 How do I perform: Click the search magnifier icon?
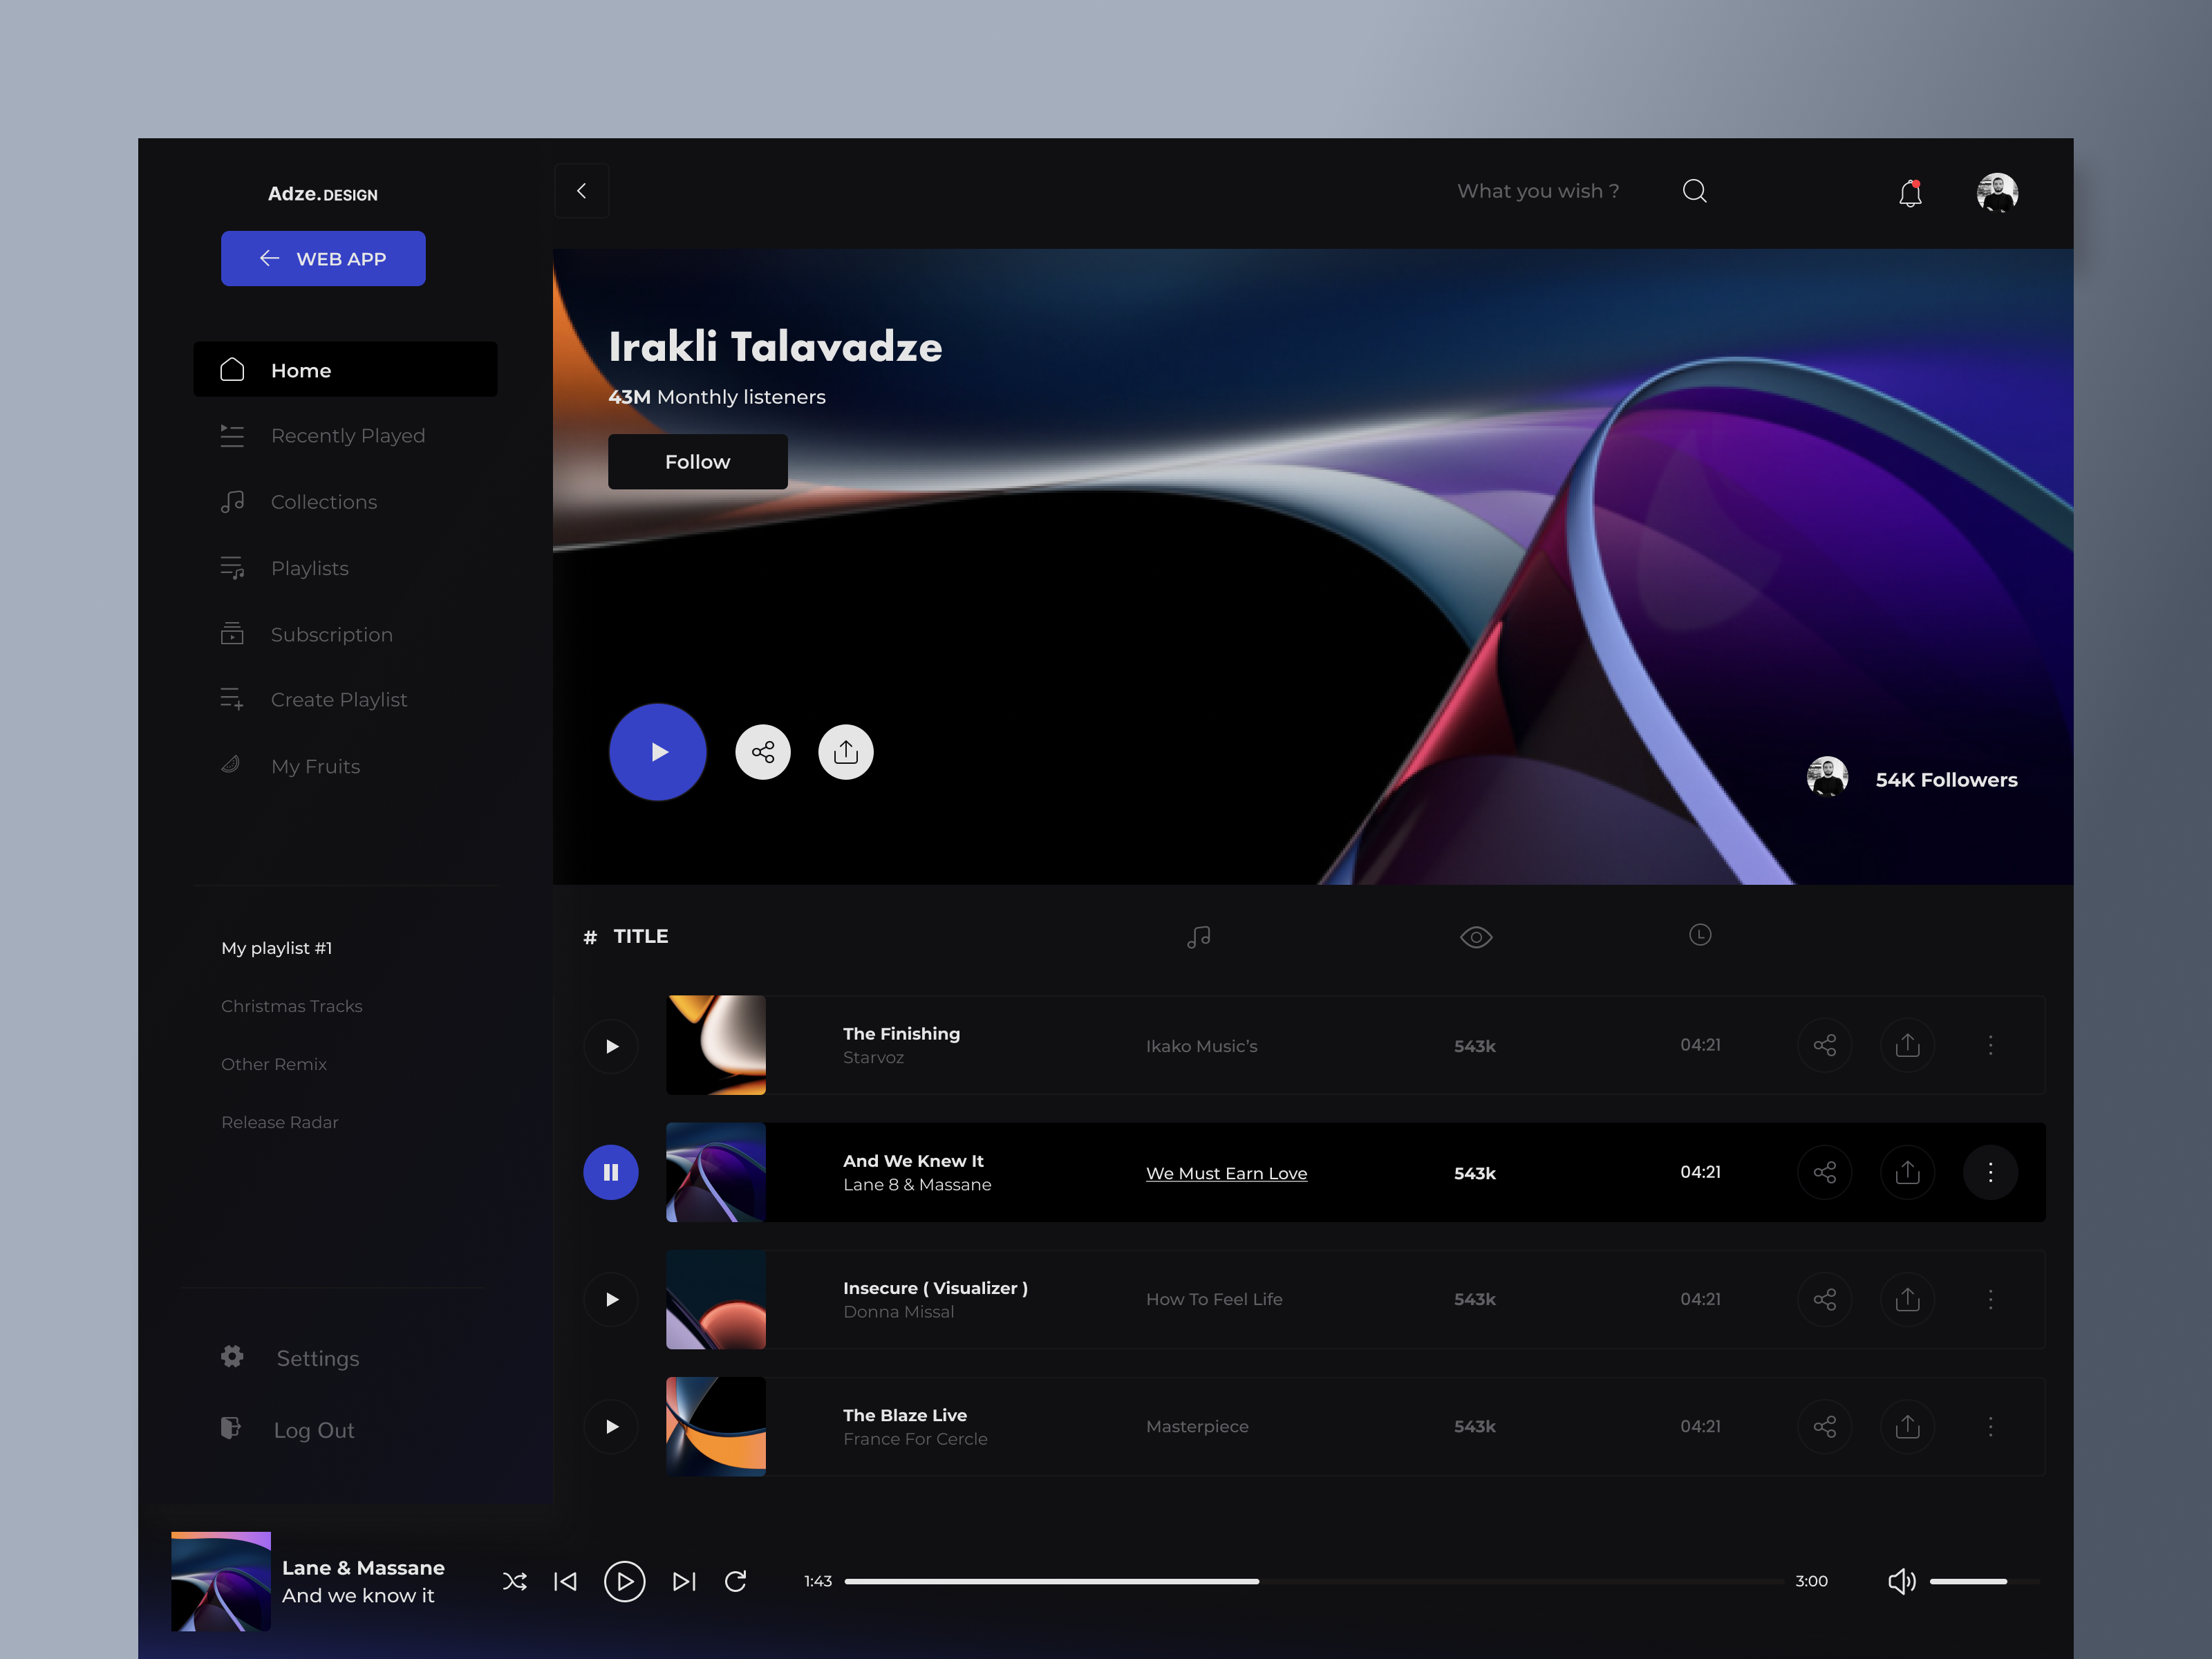point(1695,190)
